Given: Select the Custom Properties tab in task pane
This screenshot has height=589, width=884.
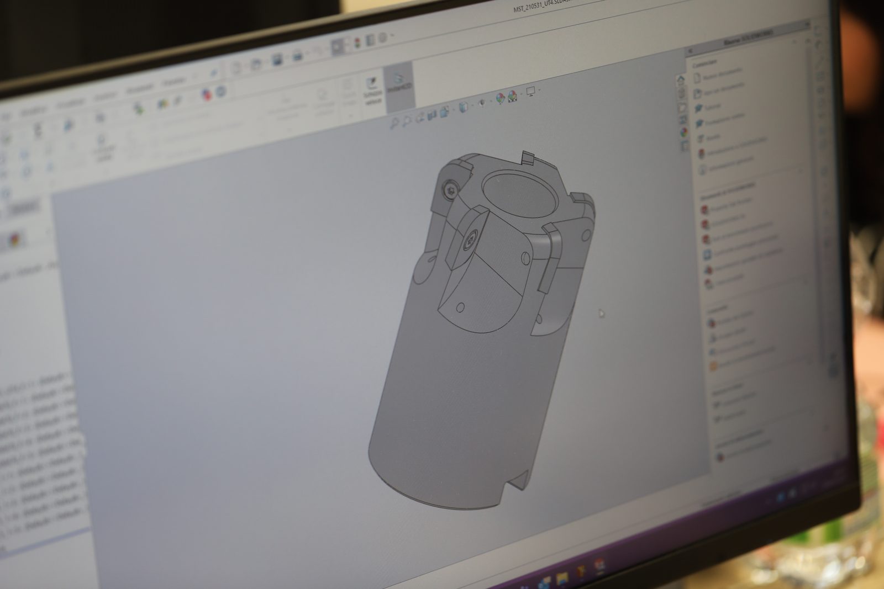Looking at the screenshot, I should coord(685,146).
